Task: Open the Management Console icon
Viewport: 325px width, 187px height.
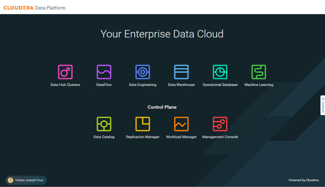Action: pos(220,124)
